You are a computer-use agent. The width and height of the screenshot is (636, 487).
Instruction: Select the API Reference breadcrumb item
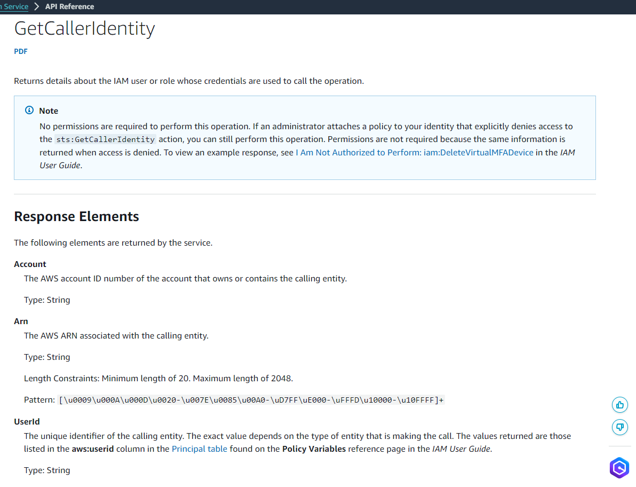pos(69,7)
